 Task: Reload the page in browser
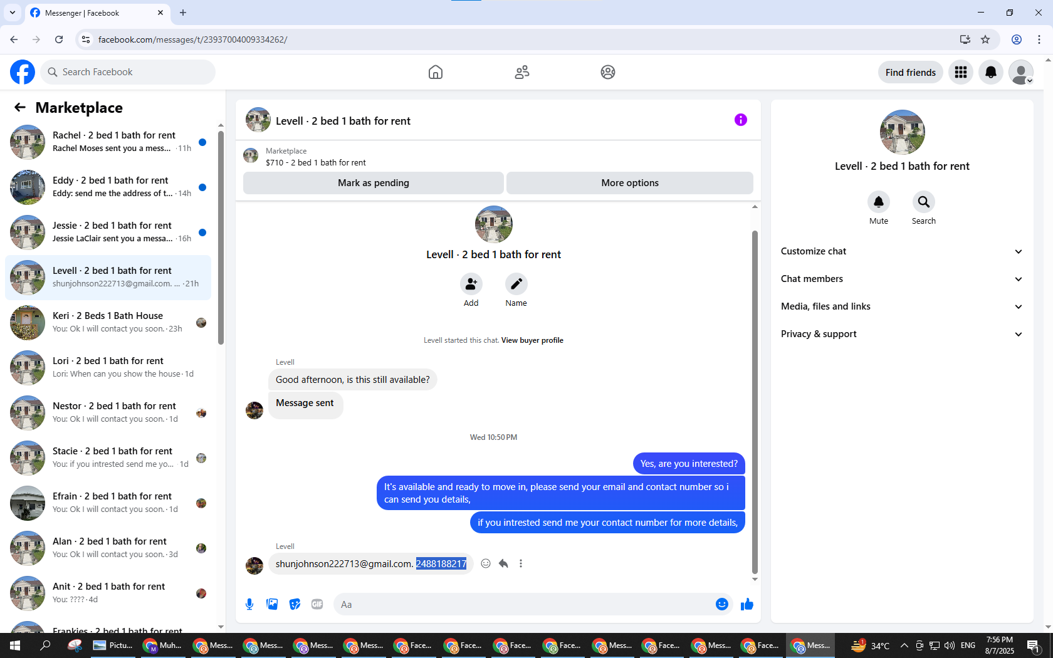click(59, 39)
